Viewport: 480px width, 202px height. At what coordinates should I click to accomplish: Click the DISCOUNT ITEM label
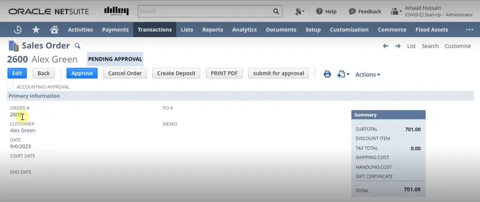[x=373, y=138]
